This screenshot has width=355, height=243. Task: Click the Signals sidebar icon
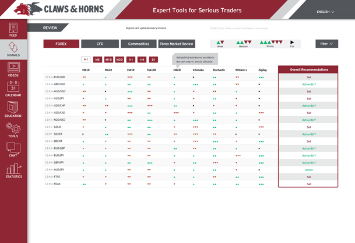[13, 49]
